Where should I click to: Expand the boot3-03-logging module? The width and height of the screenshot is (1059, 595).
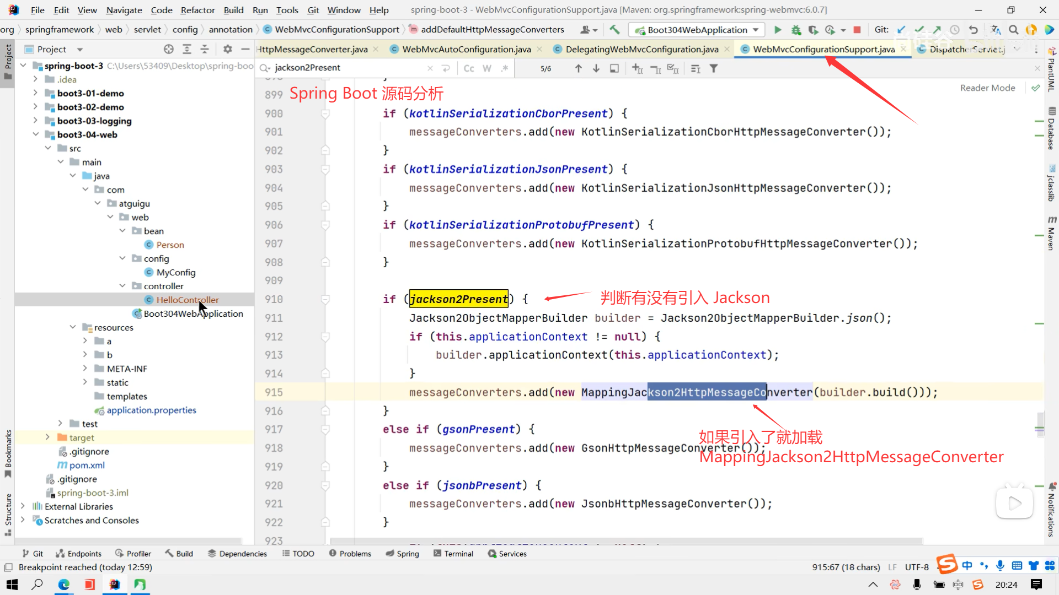click(x=35, y=121)
